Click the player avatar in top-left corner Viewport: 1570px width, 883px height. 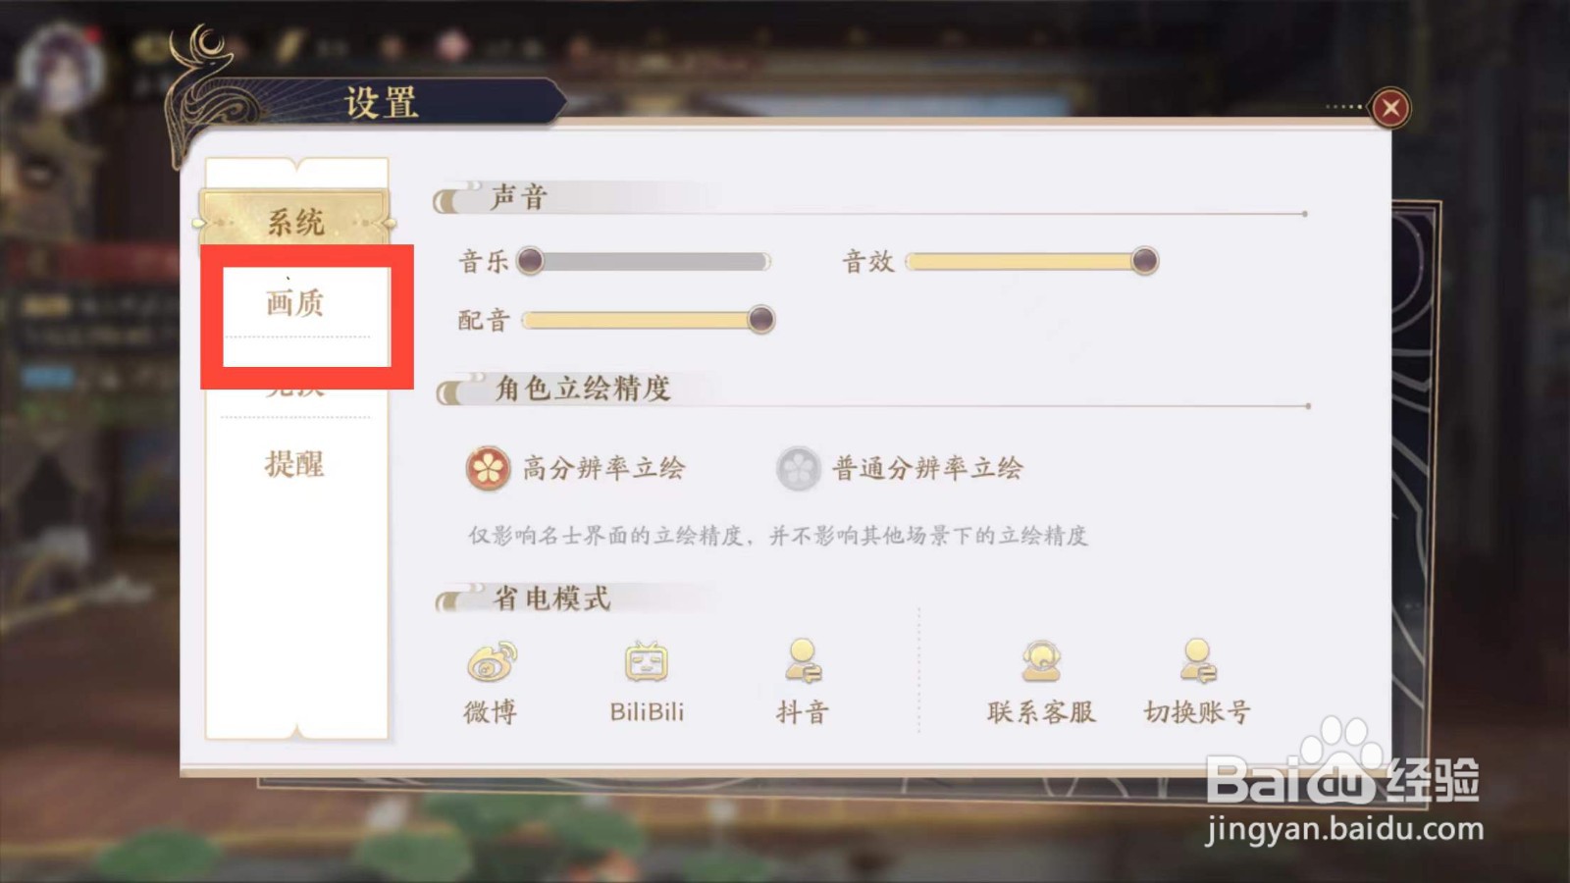(x=61, y=66)
